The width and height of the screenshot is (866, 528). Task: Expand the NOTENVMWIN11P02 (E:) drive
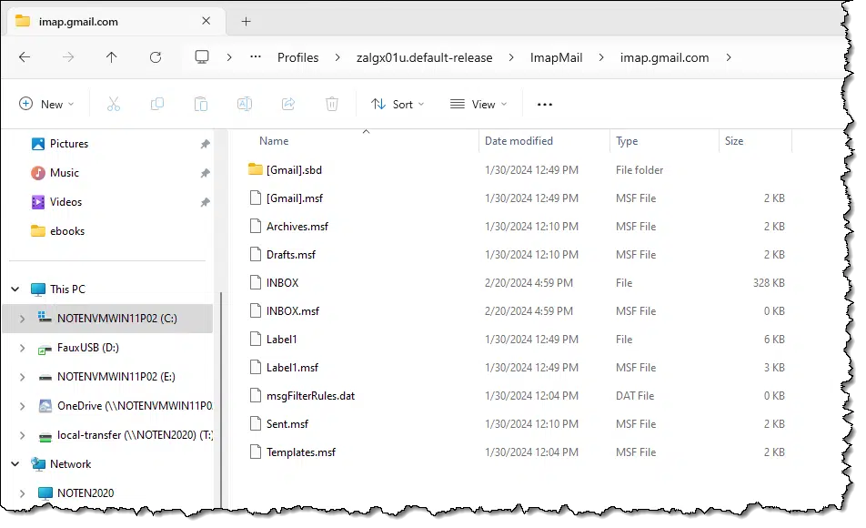pos(22,377)
